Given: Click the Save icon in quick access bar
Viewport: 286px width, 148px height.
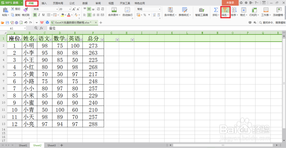Looking at the screenshot, I should point(7,23).
